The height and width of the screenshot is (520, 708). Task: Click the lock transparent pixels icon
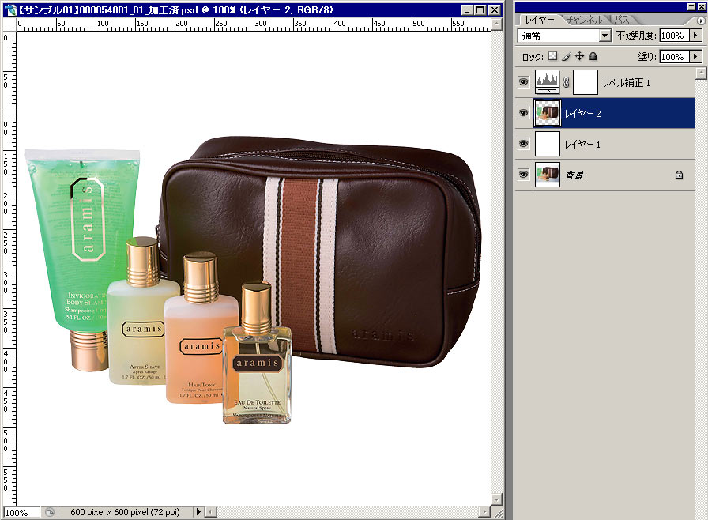tap(553, 57)
